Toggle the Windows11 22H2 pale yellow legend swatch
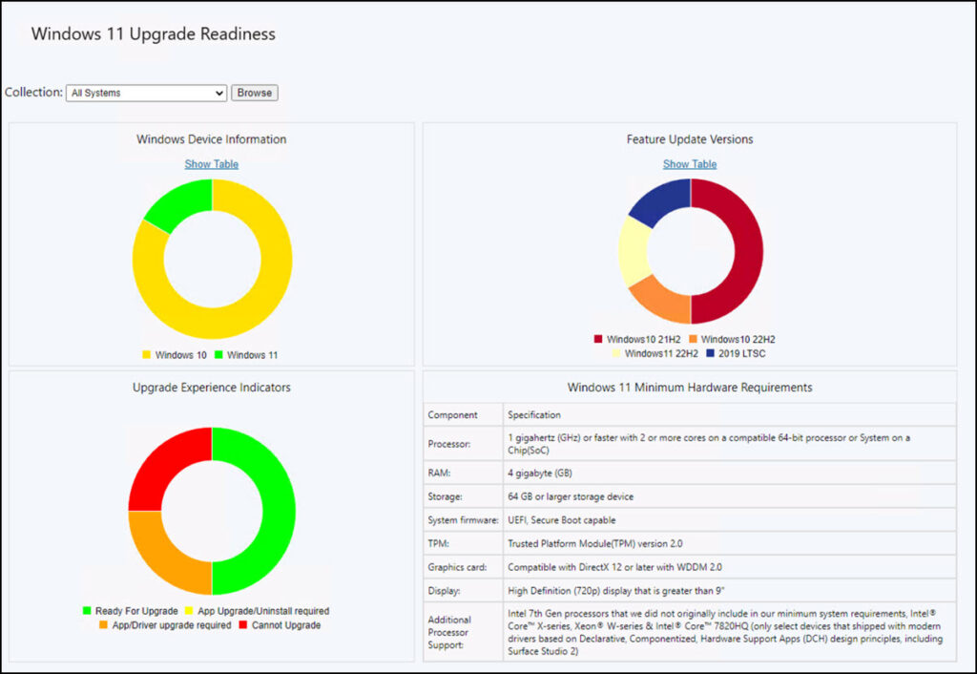Image resolution: width=977 pixels, height=674 pixels. (616, 353)
